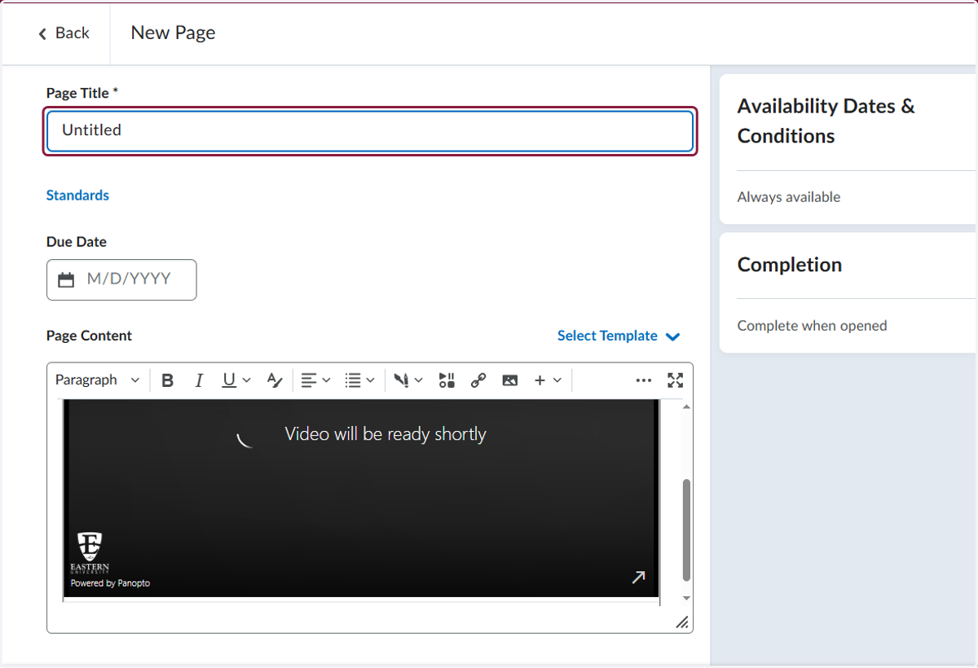Click the editor resize handle corner
The height and width of the screenshot is (668, 978).
[683, 623]
